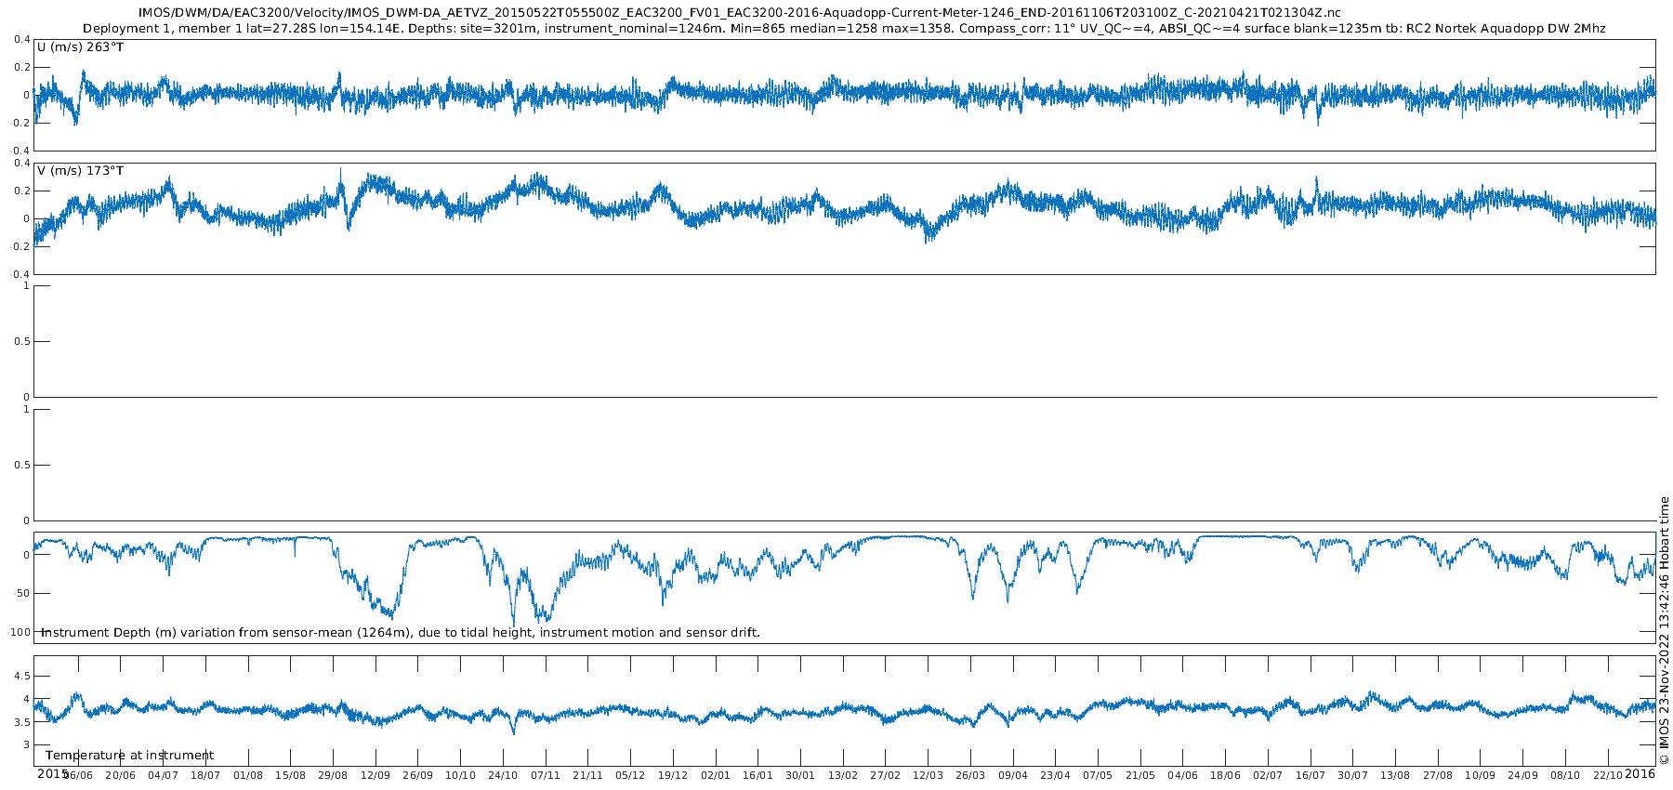Click the '08/10' date tick label
This screenshot has height=790, width=1673.
click(1565, 775)
